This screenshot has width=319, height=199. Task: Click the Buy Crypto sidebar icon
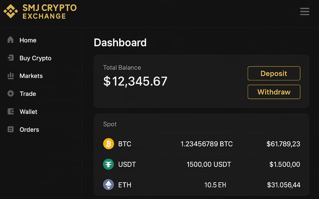coord(11,58)
